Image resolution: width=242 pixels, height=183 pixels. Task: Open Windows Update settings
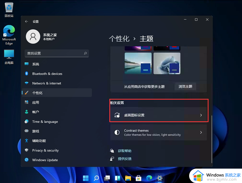[x=57, y=160]
